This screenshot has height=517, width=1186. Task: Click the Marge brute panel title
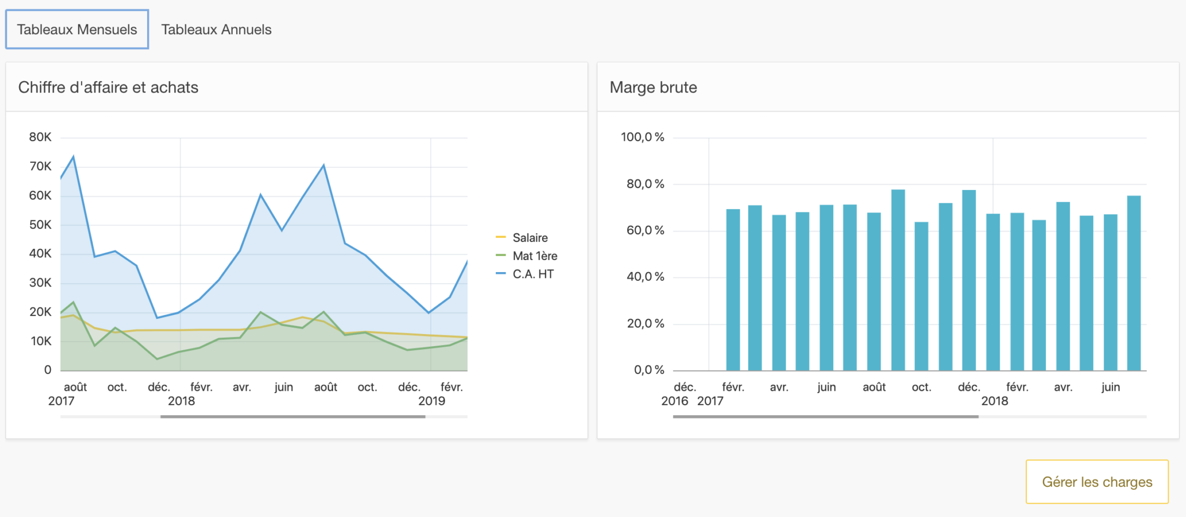click(653, 87)
